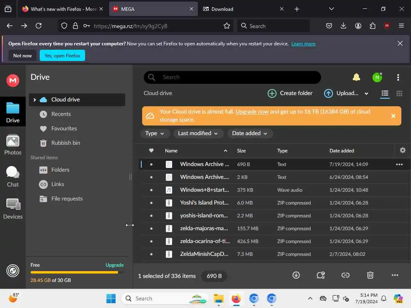This screenshot has height=308, width=411.
Task: Open context menu for Windows Archive 690 B row
Action: [399, 164]
